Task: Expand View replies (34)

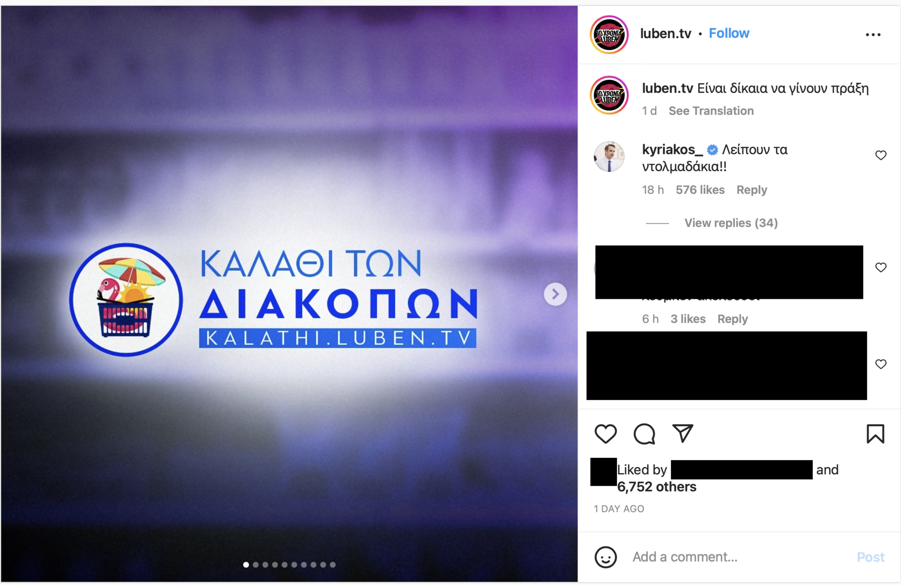Action: point(731,223)
